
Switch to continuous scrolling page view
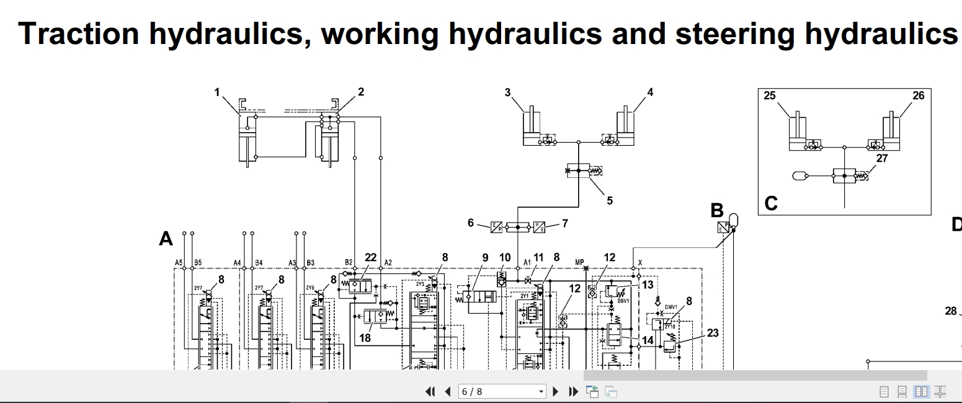coord(902,391)
